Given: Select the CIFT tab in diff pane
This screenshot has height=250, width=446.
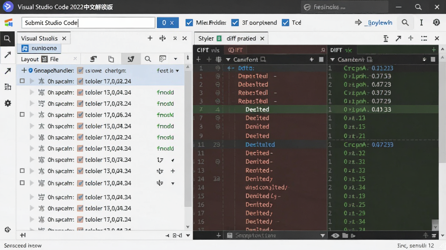Looking at the screenshot, I should (x=208, y=50).
